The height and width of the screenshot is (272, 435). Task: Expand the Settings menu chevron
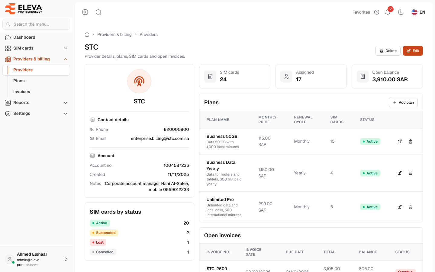66,114
